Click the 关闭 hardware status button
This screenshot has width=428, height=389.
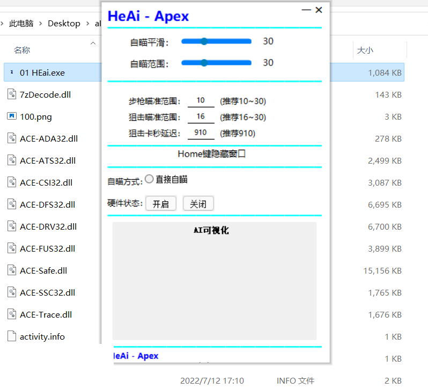click(x=198, y=204)
